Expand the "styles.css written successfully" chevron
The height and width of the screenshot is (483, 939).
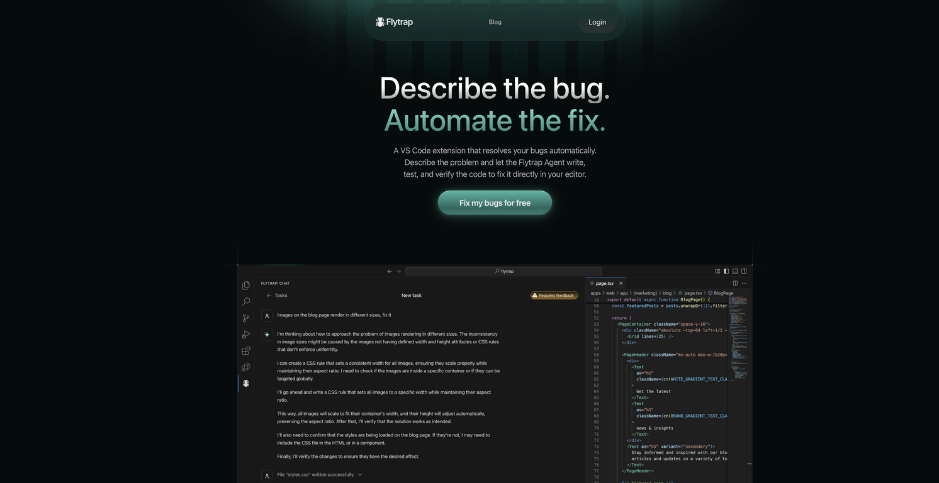tap(360, 475)
